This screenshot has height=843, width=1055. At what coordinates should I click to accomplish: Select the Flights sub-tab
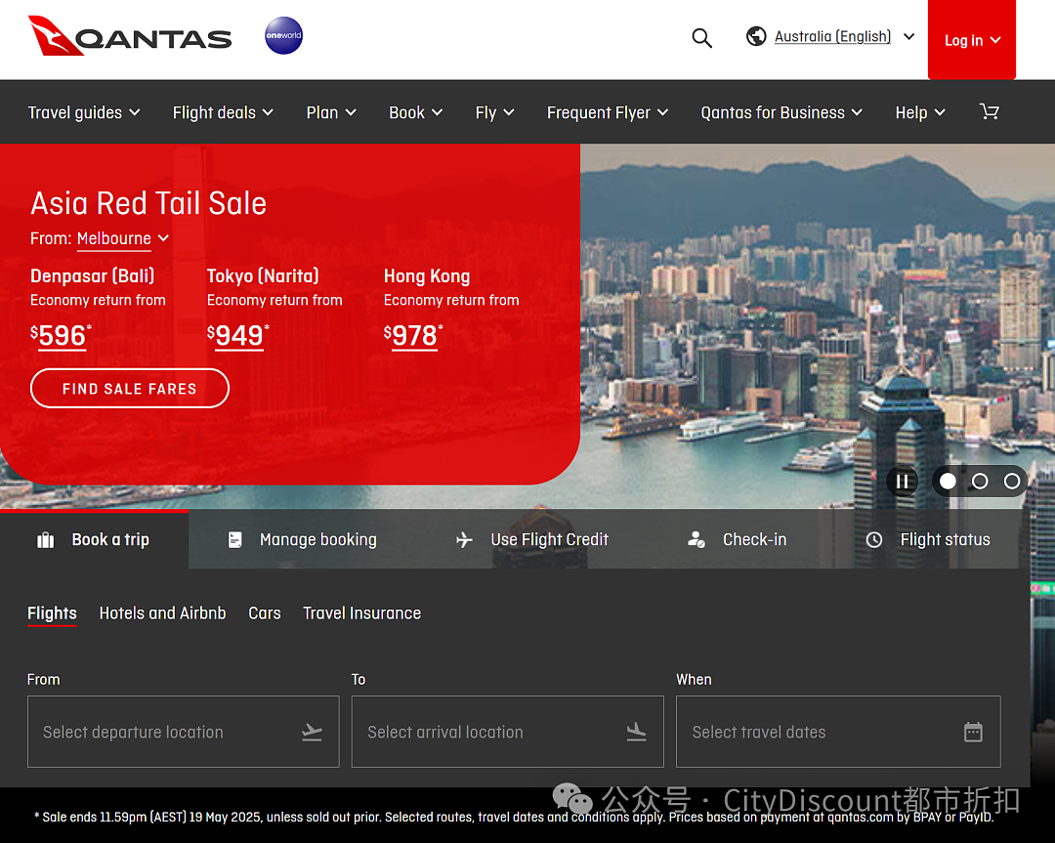(52, 613)
